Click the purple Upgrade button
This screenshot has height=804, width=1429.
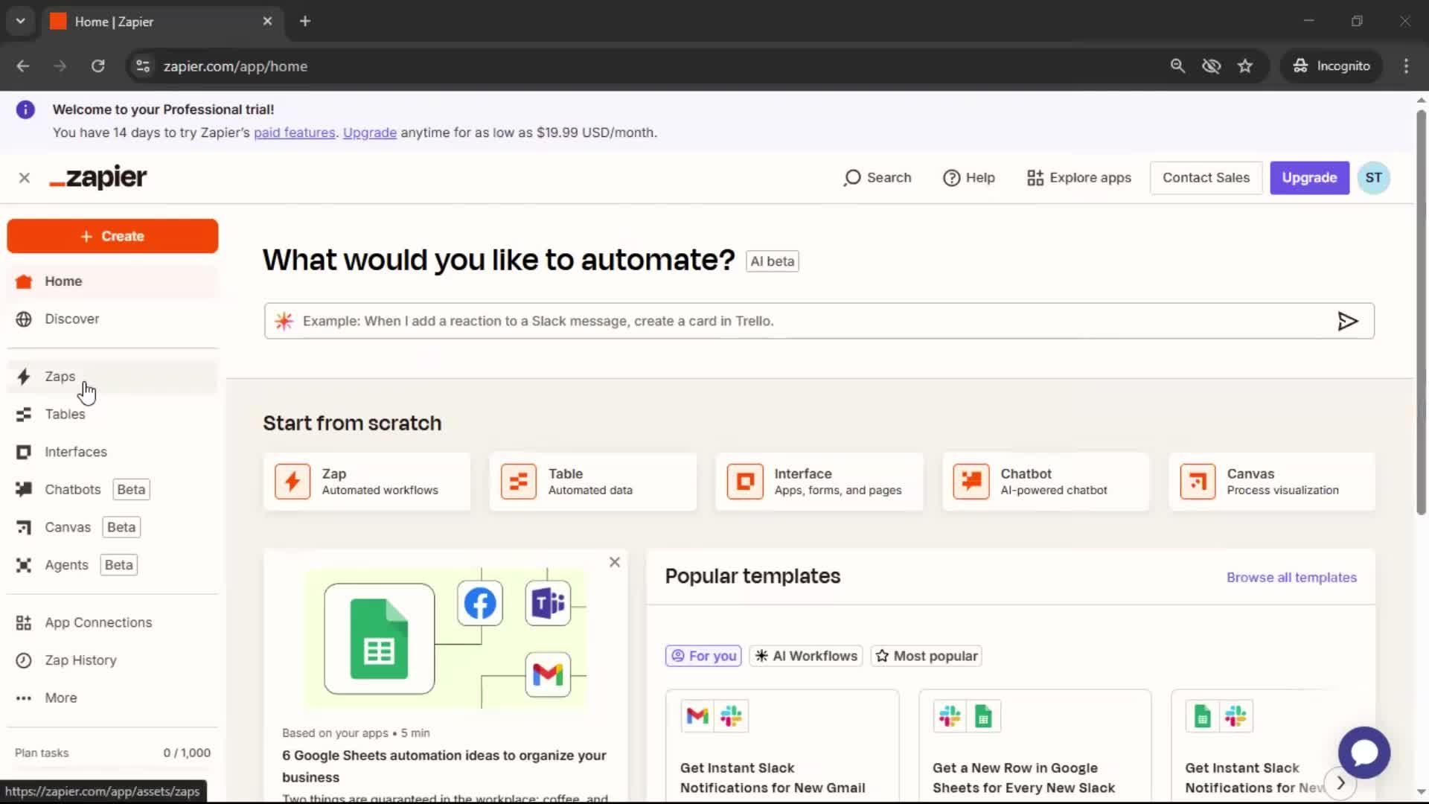[x=1309, y=178]
